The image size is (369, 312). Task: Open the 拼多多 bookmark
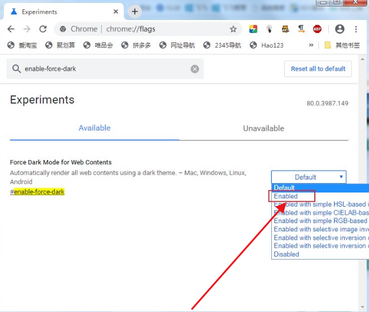[136, 45]
